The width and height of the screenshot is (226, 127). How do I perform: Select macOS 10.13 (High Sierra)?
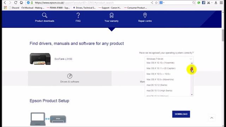(x=159, y=91)
